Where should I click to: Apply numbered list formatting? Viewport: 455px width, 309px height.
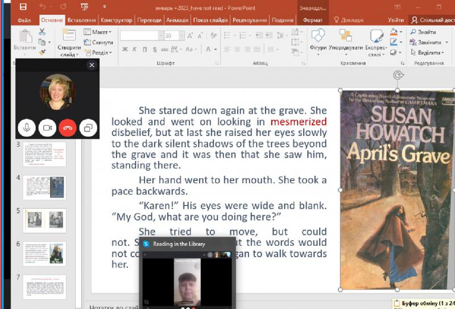pos(242,35)
